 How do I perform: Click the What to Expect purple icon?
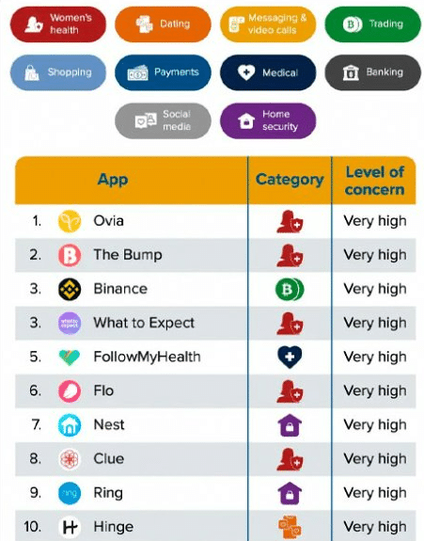[70, 323]
